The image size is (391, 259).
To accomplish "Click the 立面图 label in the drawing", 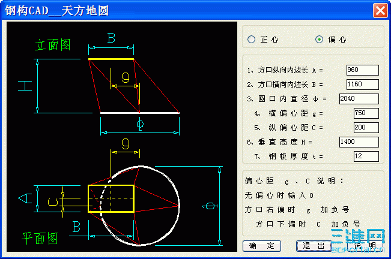I will point(53,45).
